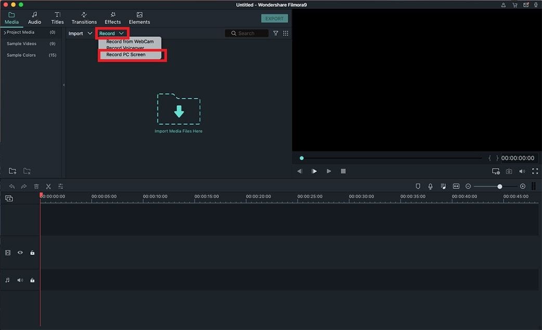Viewport: 542px width, 330px height.
Task: Open preview display quality settings
Action: tap(496, 171)
